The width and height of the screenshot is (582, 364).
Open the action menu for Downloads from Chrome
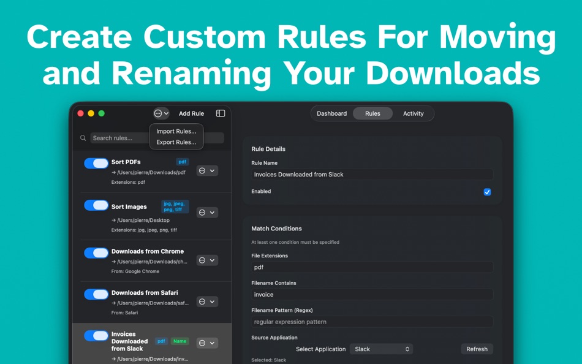(x=202, y=260)
